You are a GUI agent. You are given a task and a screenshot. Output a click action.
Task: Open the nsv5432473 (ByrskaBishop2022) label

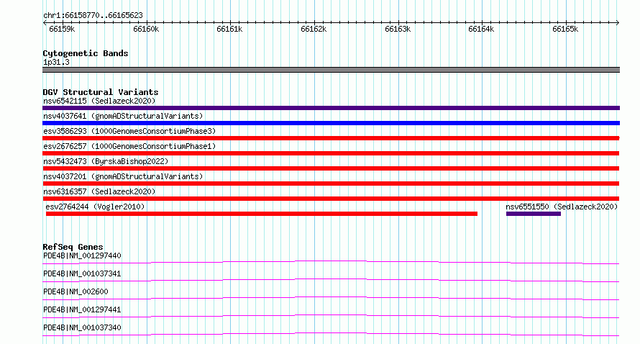pyautogui.click(x=106, y=161)
